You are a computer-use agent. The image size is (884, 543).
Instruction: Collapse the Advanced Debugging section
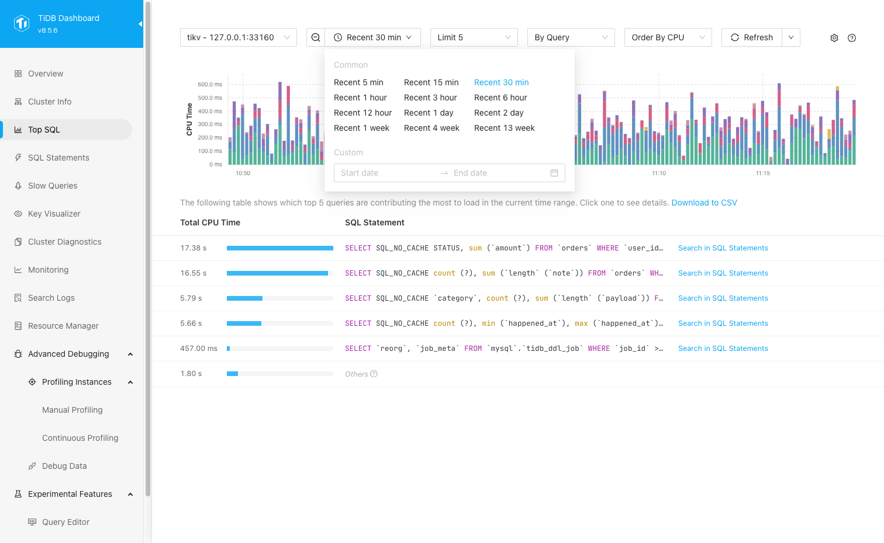[x=130, y=354]
